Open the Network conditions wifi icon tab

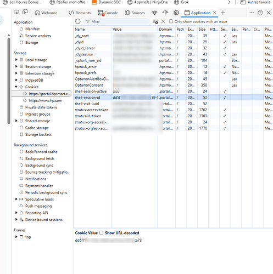coord(154,13)
